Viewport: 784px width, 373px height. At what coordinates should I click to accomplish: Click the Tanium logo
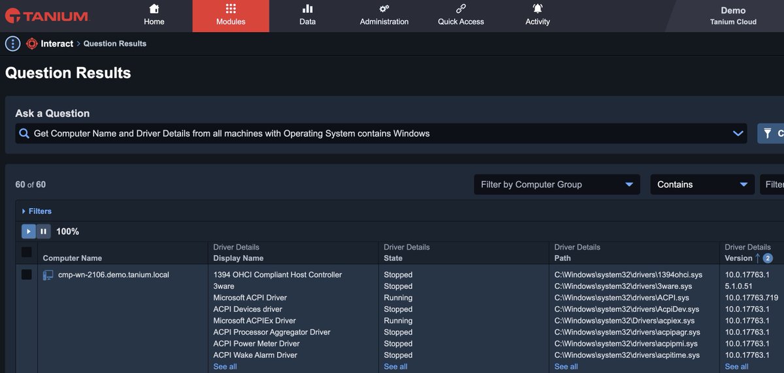pyautogui.click(x=46, y=16)
